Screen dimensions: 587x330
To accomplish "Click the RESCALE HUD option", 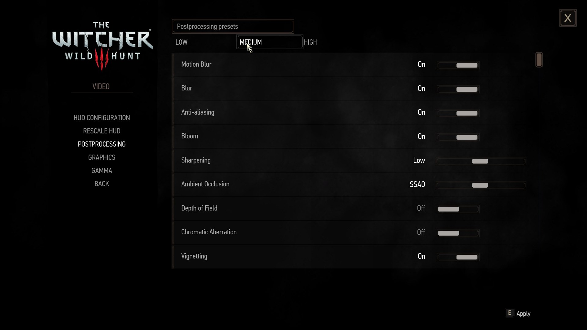I will point(102,130).
